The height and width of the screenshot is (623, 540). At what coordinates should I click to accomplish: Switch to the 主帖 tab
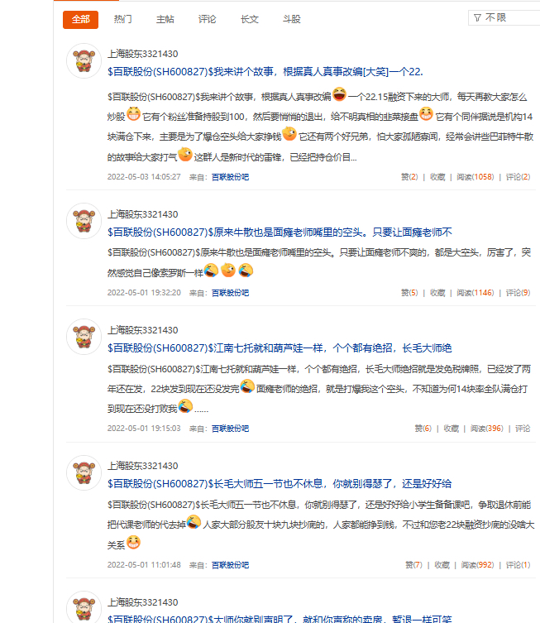[x=165, y=19]
